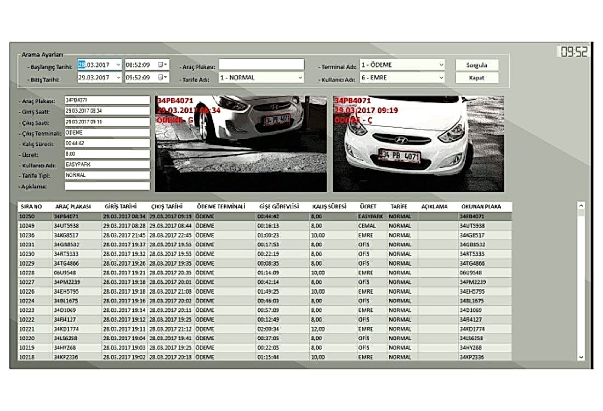Open the exit camera image thumbnail

tap(418, 144)
